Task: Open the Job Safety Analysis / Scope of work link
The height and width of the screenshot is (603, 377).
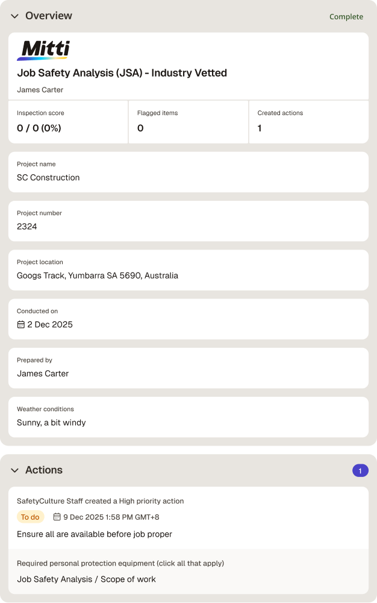Action: tap(86, 579)
